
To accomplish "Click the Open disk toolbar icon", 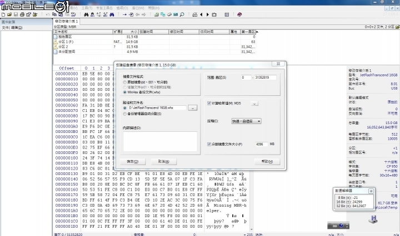I will tap(156, 15).
